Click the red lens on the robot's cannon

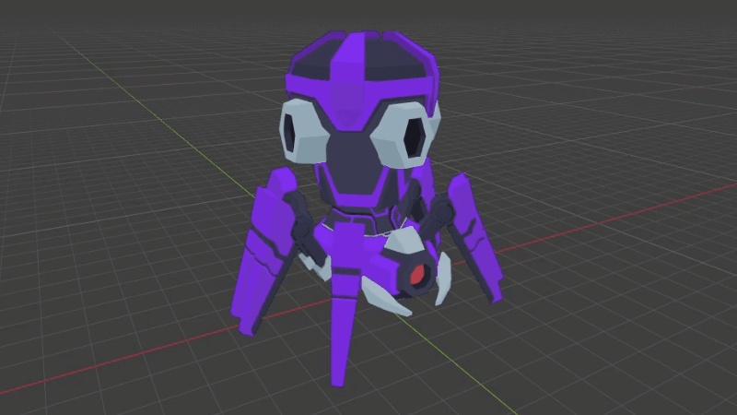tap(419, 274)
